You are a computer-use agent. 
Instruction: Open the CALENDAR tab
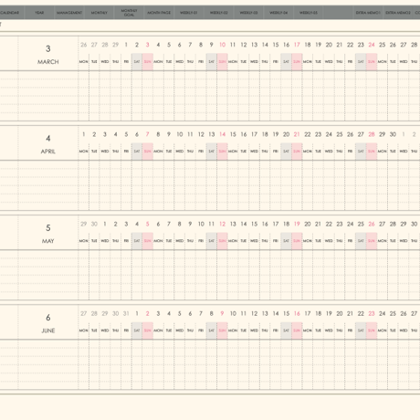(x=11, y=13)
